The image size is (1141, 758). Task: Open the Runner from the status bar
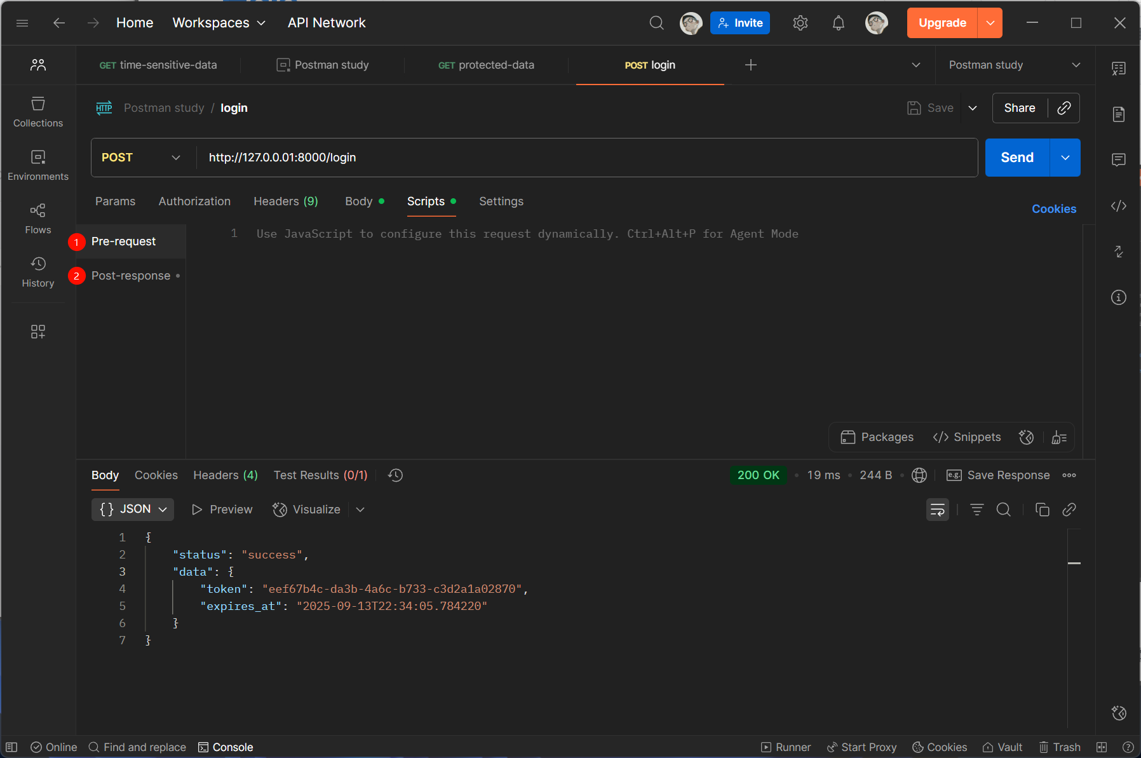pyautogui.click(x=786, y=747)
